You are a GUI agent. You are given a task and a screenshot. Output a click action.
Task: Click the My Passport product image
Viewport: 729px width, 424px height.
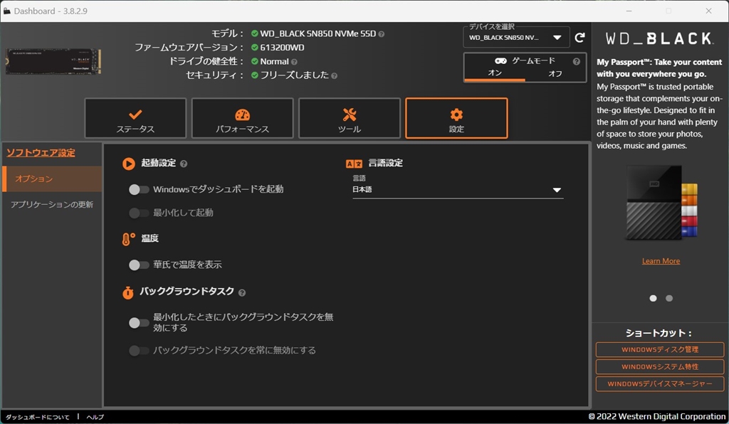pyautogui.click(x=661, y=203)
